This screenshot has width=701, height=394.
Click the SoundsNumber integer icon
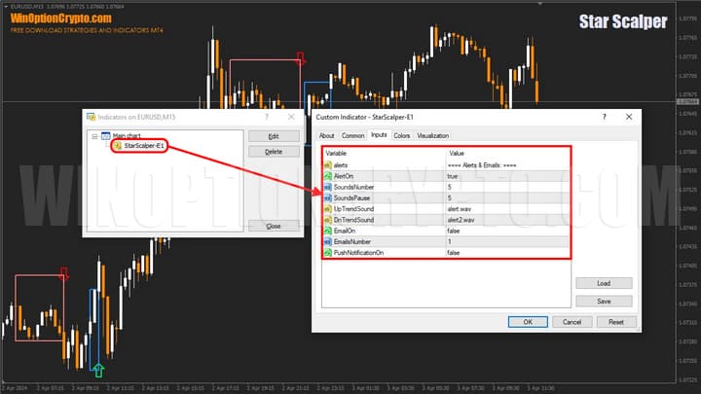328,187
